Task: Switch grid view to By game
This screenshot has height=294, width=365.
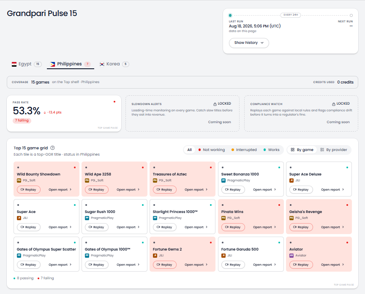Action: [302, 150]
